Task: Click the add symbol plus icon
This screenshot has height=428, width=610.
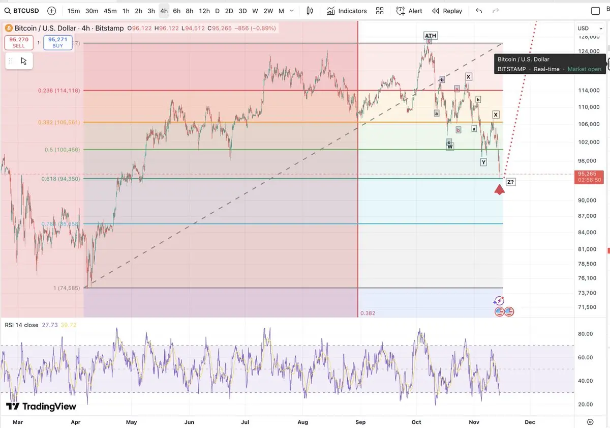Action: [52, 11]
